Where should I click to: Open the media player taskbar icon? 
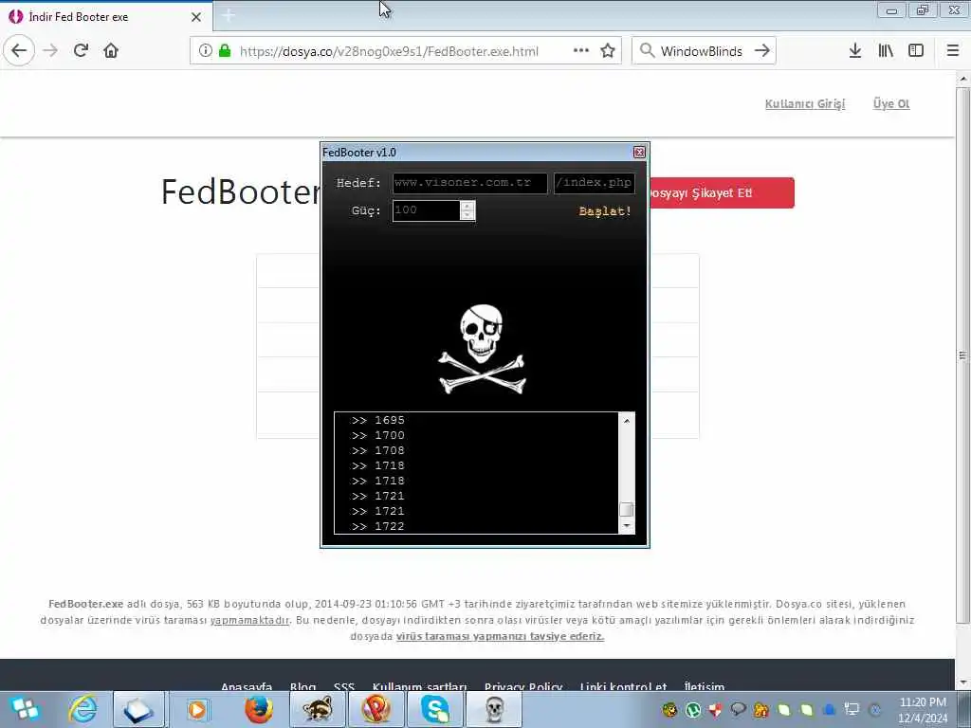(x=197, y=709)
